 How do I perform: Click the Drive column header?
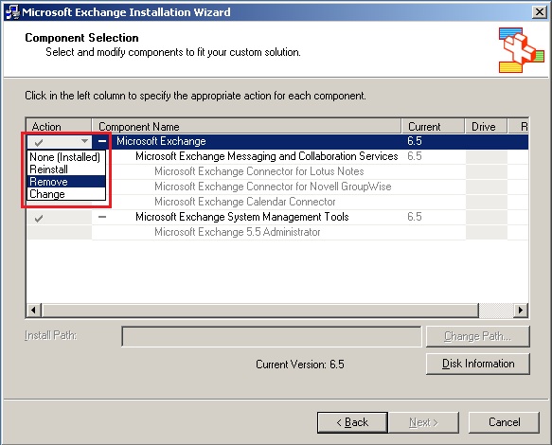tap(486, 126)
